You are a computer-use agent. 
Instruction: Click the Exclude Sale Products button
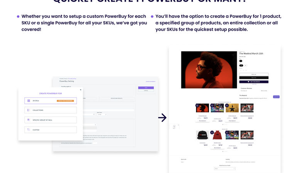coord(117,98)
